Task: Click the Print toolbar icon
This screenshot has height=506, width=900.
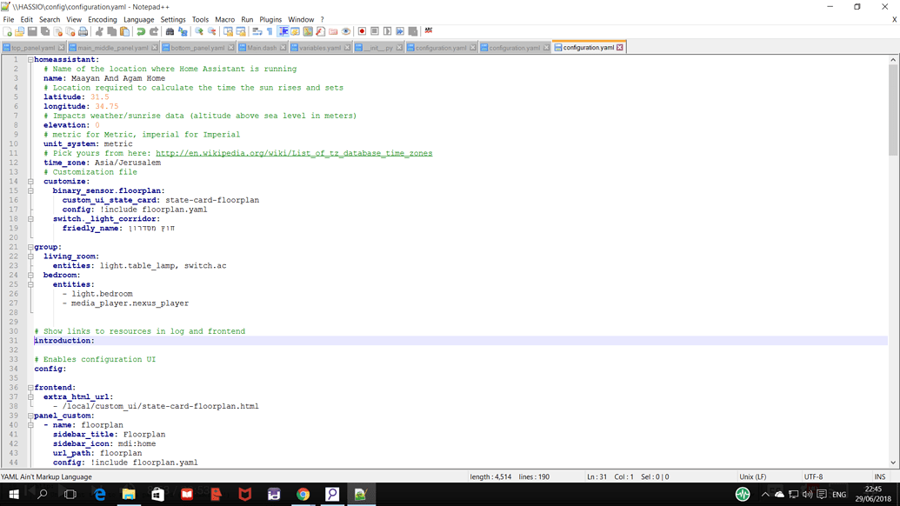Action: (83, 31)
